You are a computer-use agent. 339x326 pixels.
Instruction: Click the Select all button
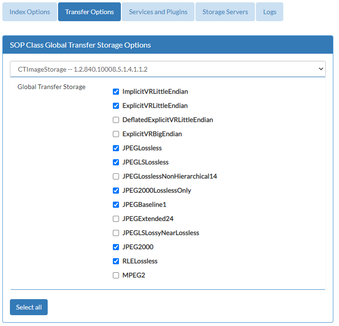tap(29, 307)
